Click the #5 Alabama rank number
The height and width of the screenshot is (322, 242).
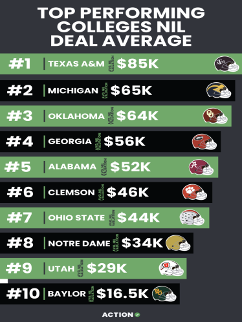click(x=17, y=167)
